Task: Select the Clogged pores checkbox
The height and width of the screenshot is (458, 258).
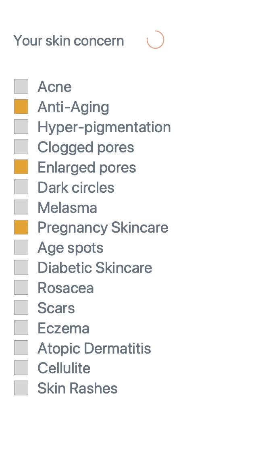Action: (x=21, y=147)
